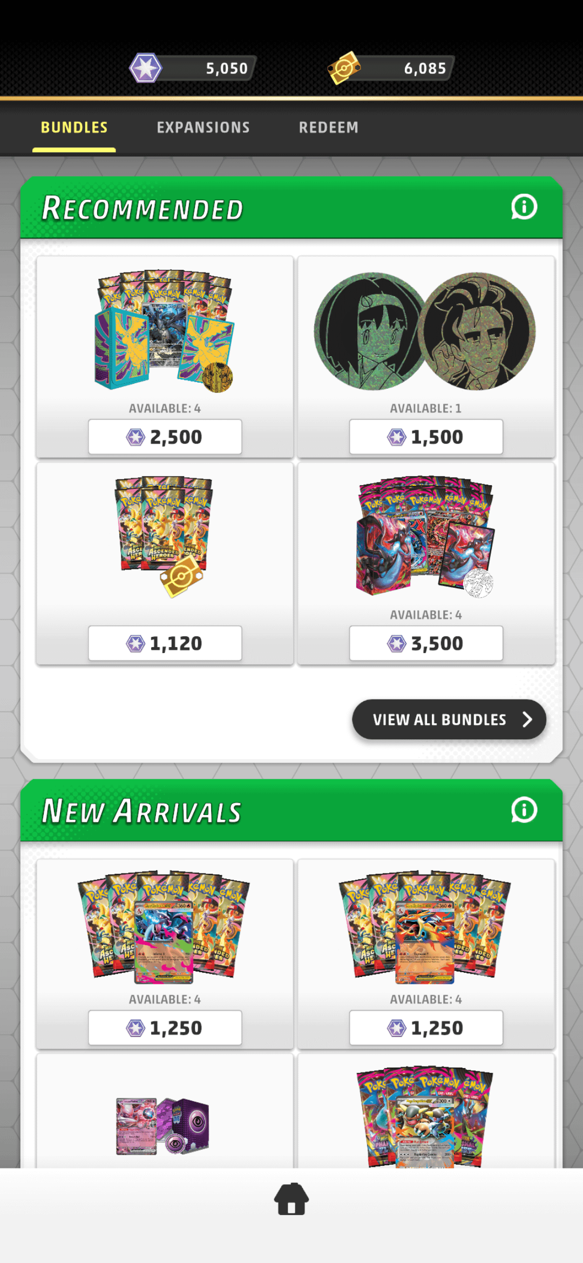Buy the coin bundle for 1,500
583x1263 pixels.
point(426,437)
